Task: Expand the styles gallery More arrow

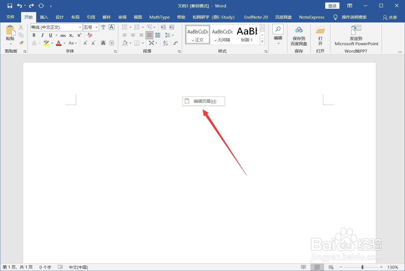Action: (x=262, y=42)
